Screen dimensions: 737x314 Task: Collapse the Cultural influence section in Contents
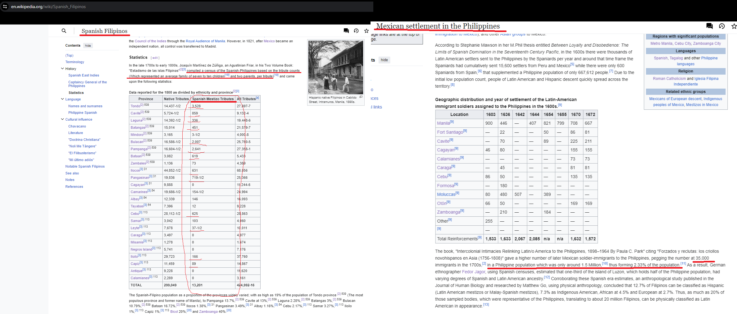pos(62,119)
